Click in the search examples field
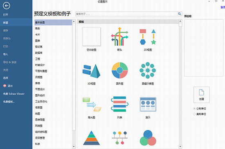This screenshot has height=149, width=225. click(126, 14)
